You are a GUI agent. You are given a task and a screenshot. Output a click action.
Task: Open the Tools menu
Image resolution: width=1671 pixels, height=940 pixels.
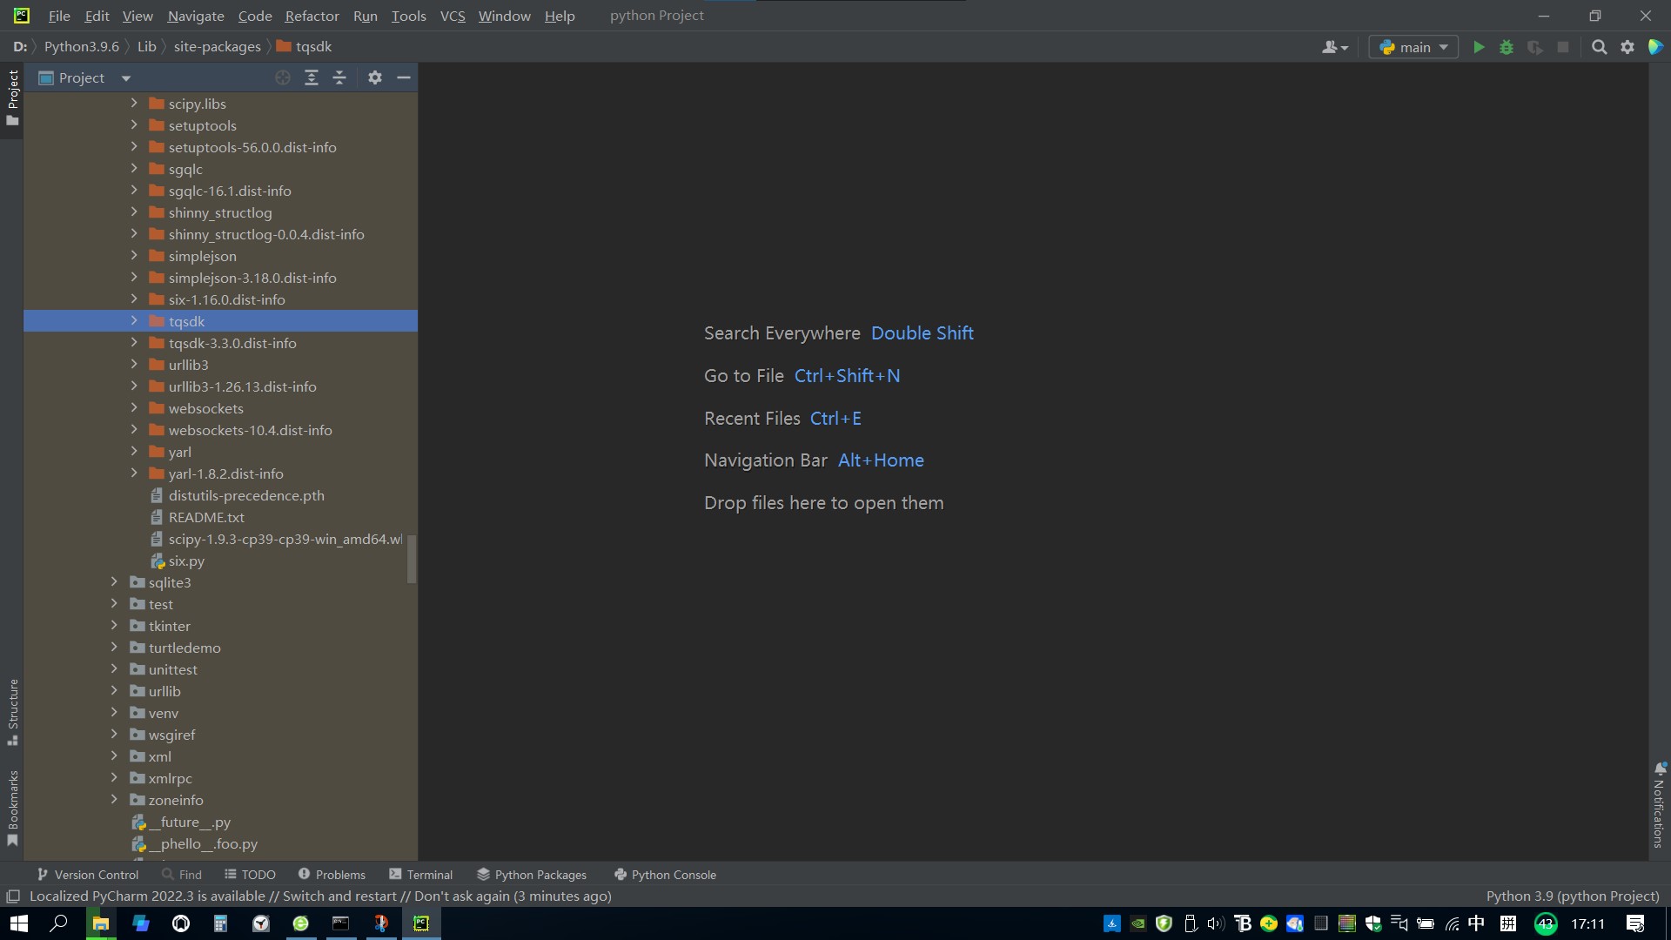pyautogui.click(x=408, y=16)
